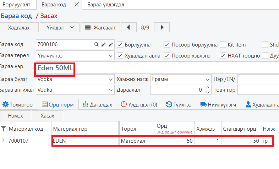The width and height of the screenshot is (279, 169).
Task: Click the Материал нэр column header
Action: (x=85, y=129)
